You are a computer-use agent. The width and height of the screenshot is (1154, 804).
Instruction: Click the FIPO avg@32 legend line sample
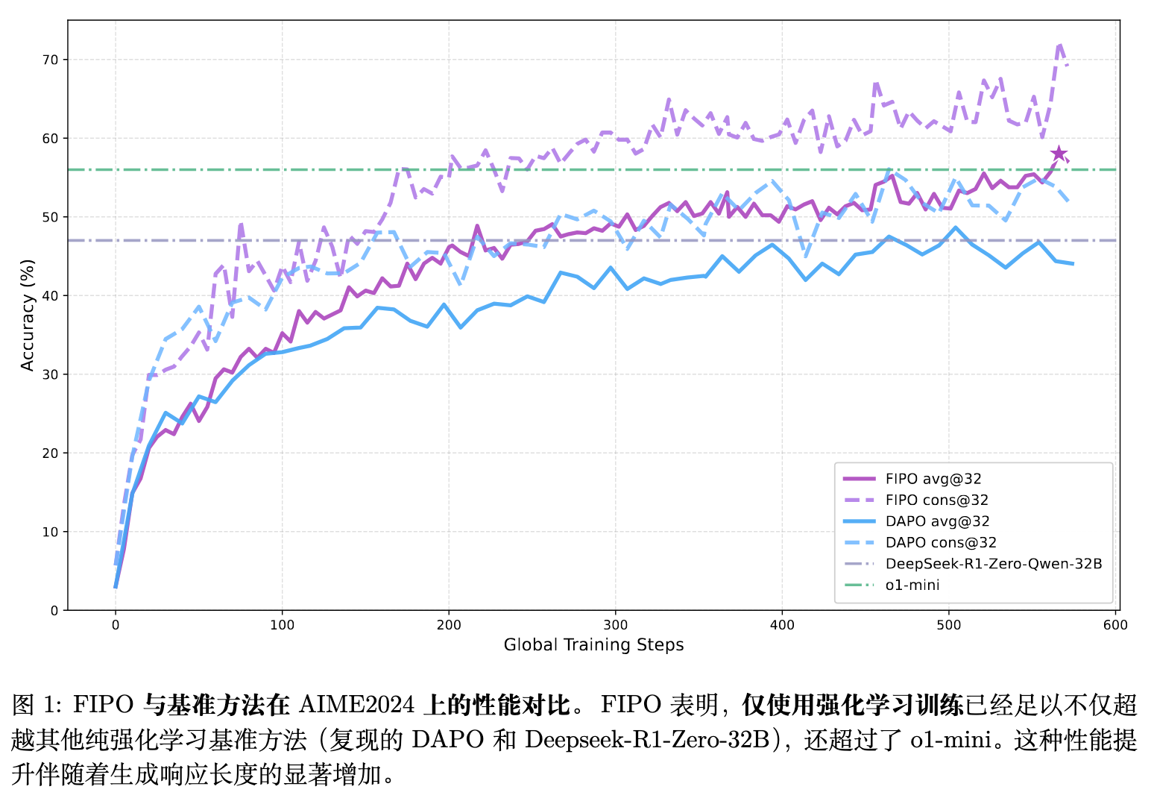[858, 480]
